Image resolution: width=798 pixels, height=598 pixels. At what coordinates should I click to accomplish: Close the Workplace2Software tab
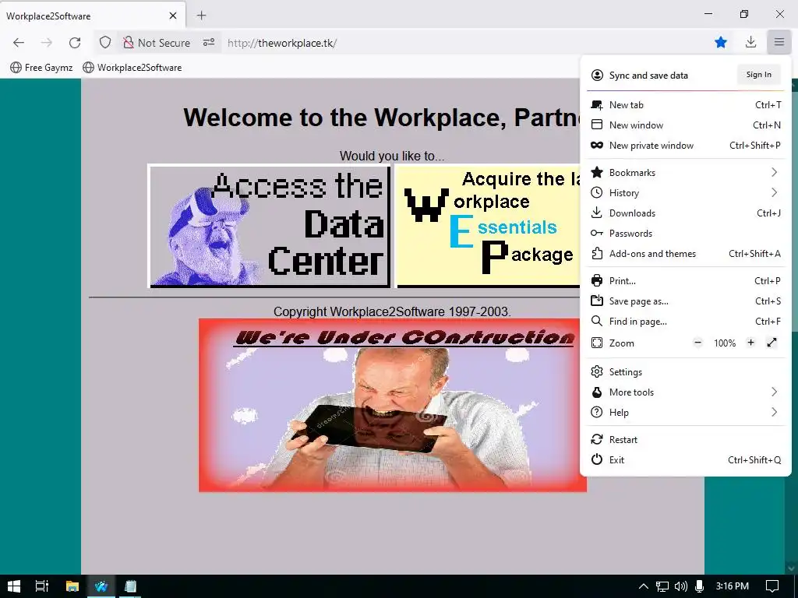[173, 16]
